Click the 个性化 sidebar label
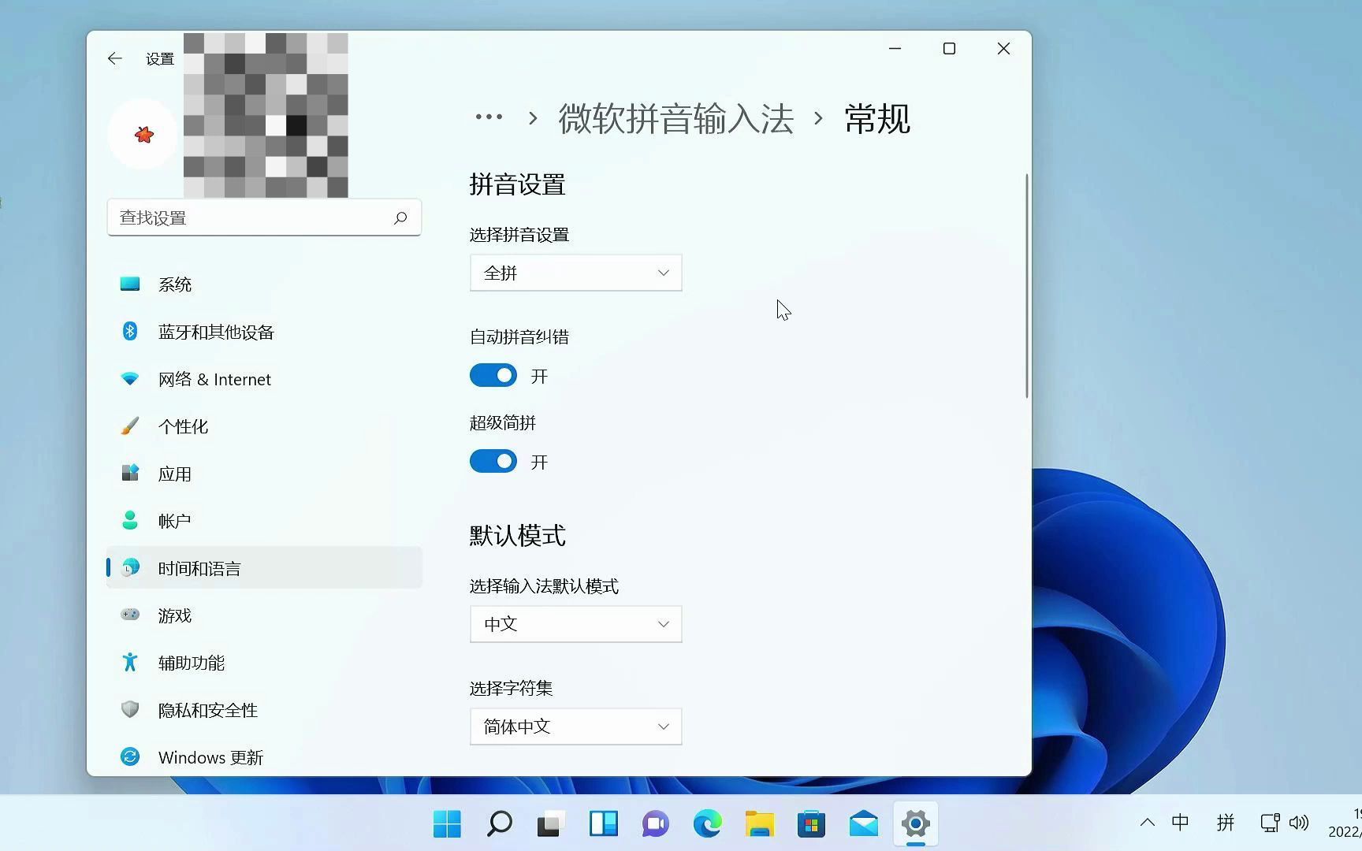 tap(183, 427)
